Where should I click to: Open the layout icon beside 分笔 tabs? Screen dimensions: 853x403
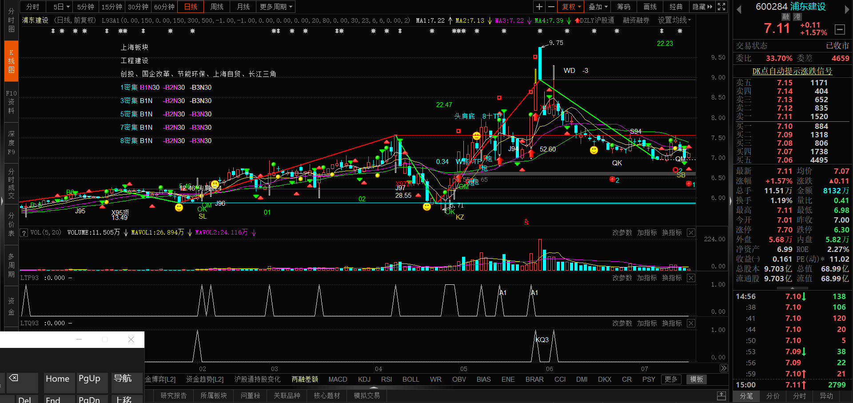(721, 396)
